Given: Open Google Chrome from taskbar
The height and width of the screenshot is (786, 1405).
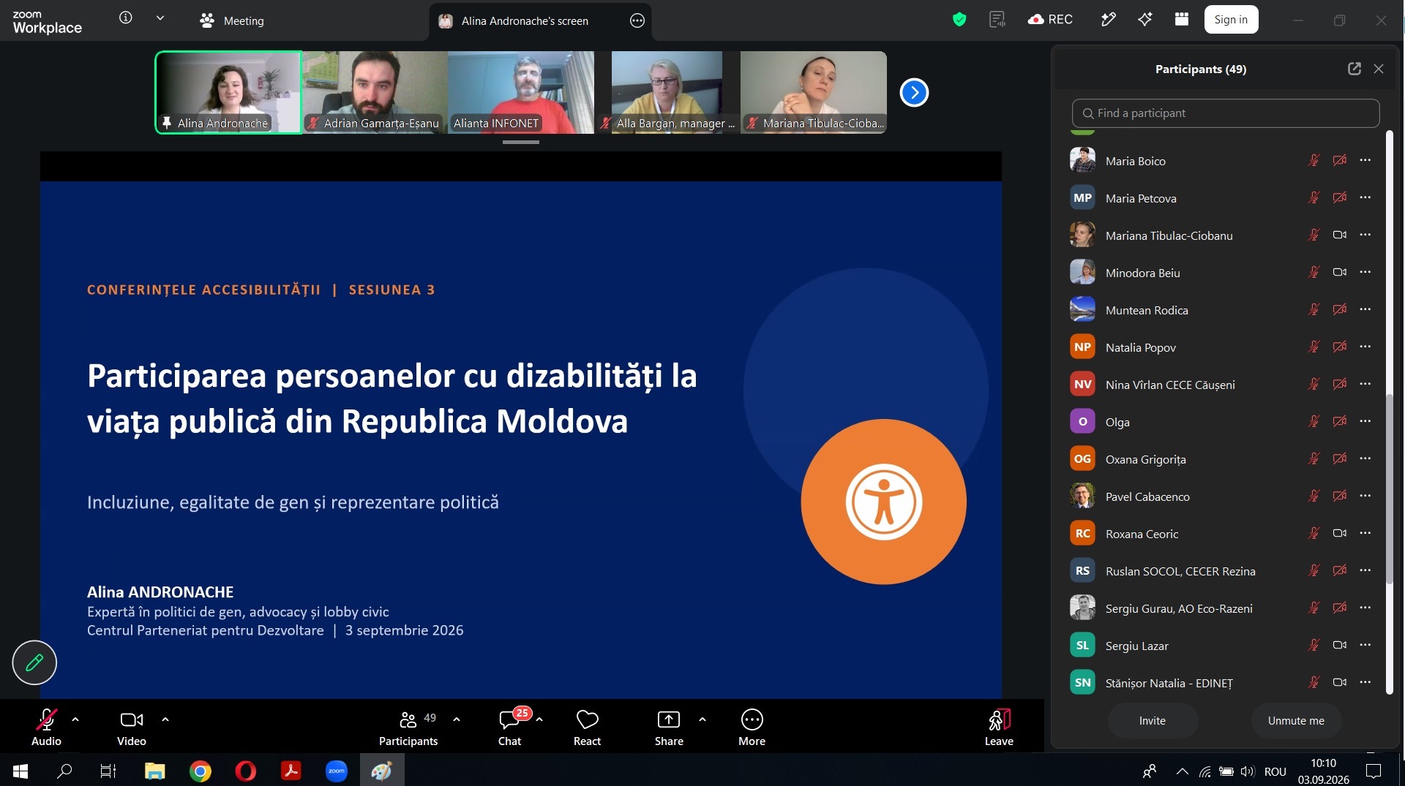Looking at the screenshot, I should click(x=200, y=771).
